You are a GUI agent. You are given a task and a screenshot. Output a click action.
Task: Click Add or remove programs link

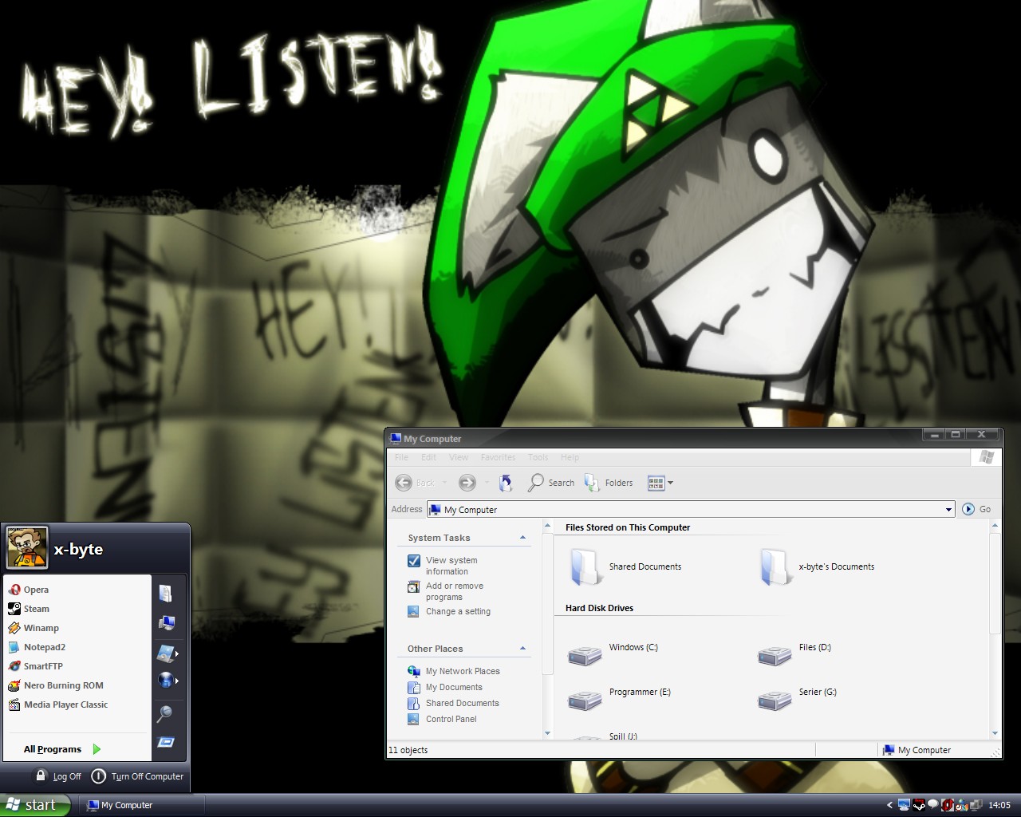click(x=455, y=591)
